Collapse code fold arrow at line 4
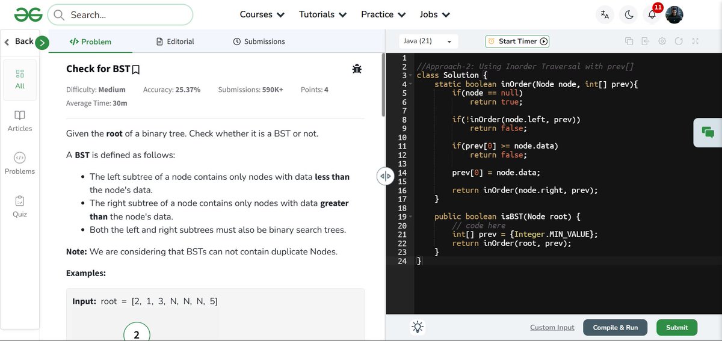 coord(411,85)
